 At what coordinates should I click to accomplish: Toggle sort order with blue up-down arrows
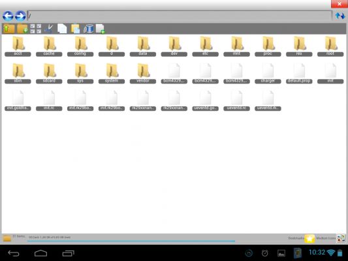(340, 16)
